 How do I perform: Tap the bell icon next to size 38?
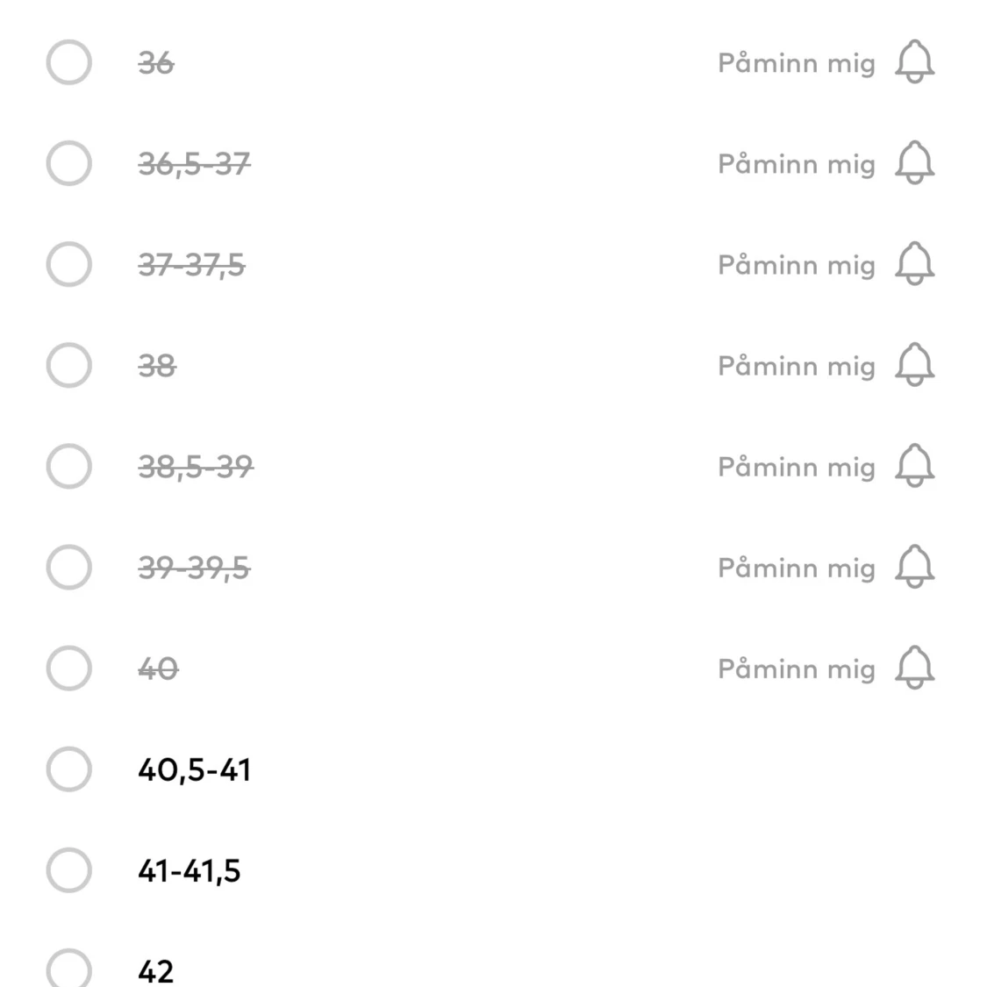click(914, 365)
